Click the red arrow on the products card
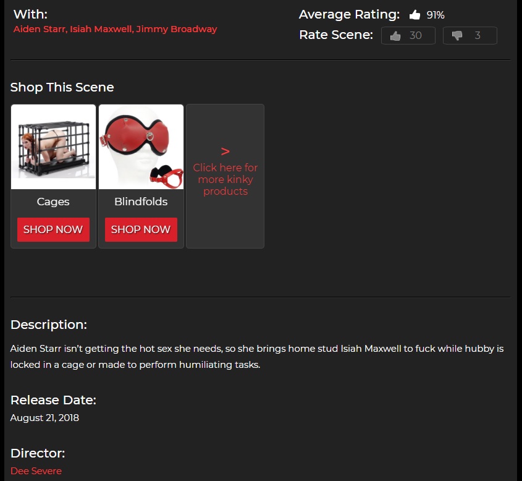Screen dimensions: 522x481 225,151
